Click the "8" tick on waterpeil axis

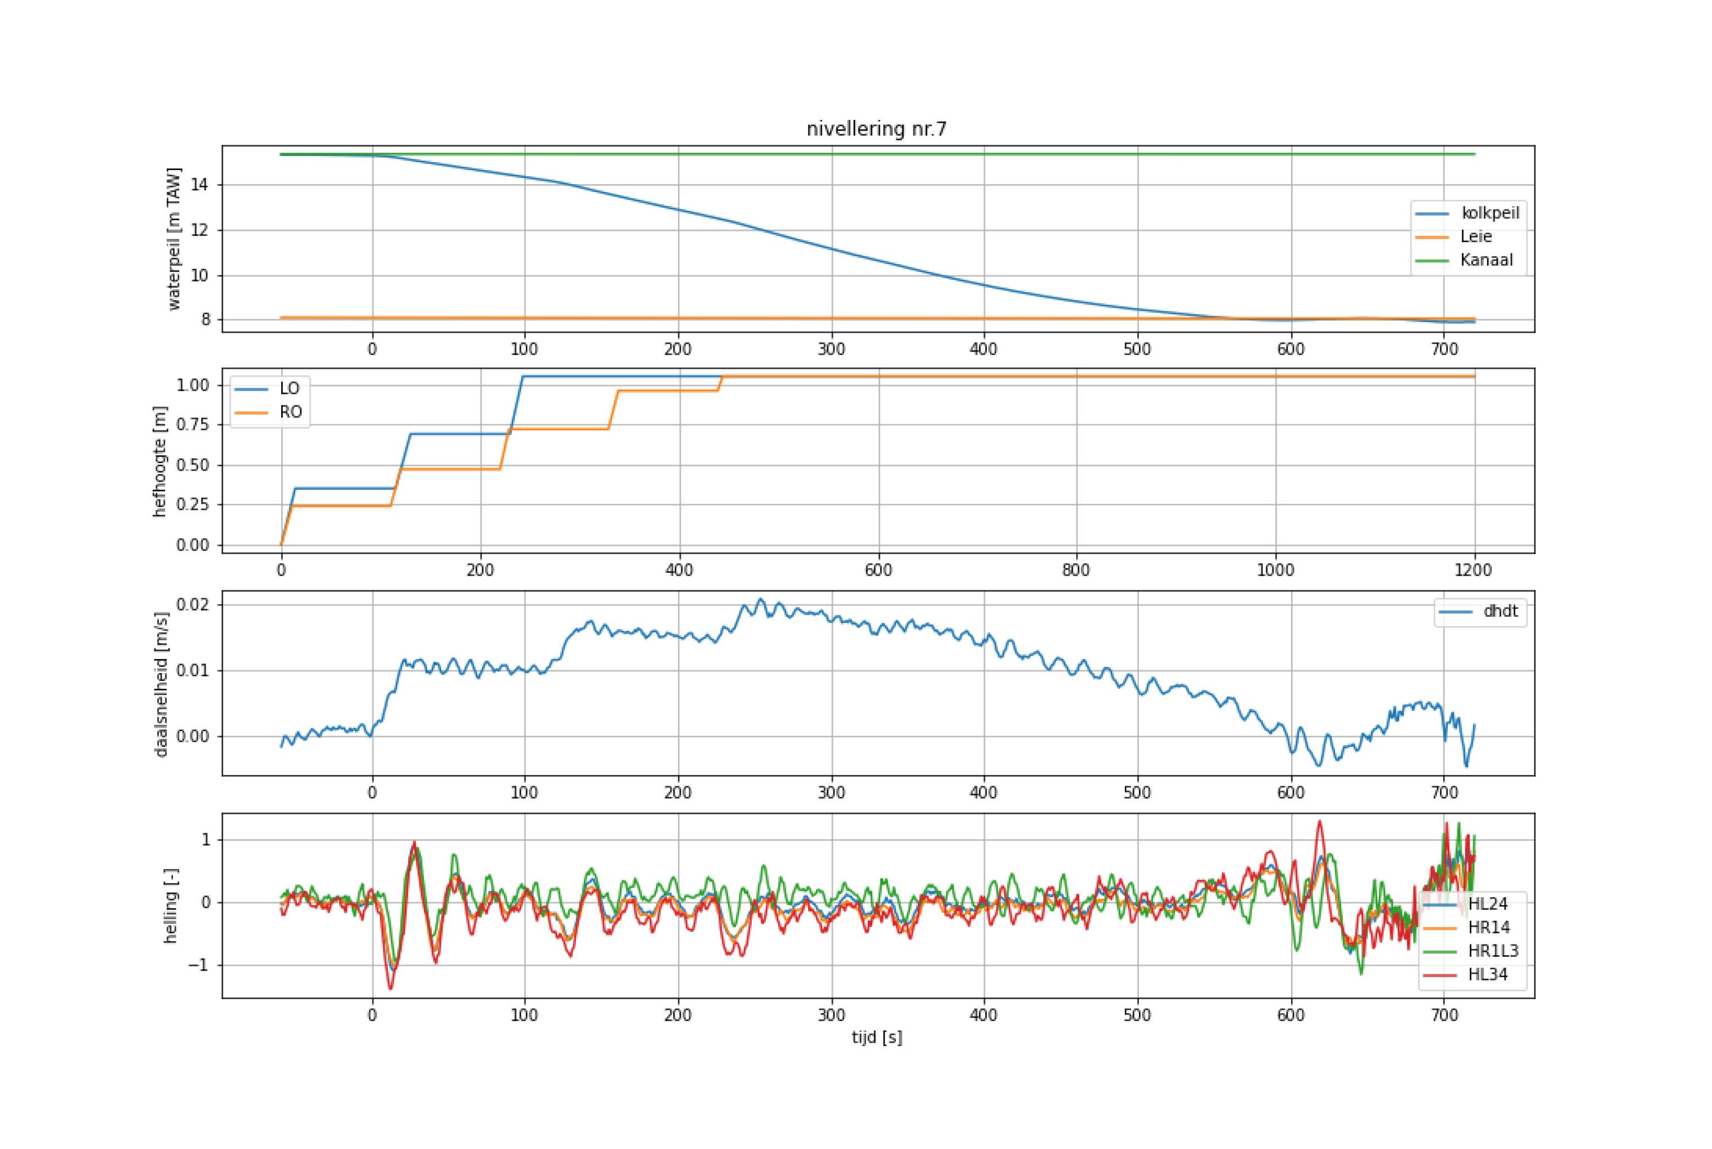[205, 320]
